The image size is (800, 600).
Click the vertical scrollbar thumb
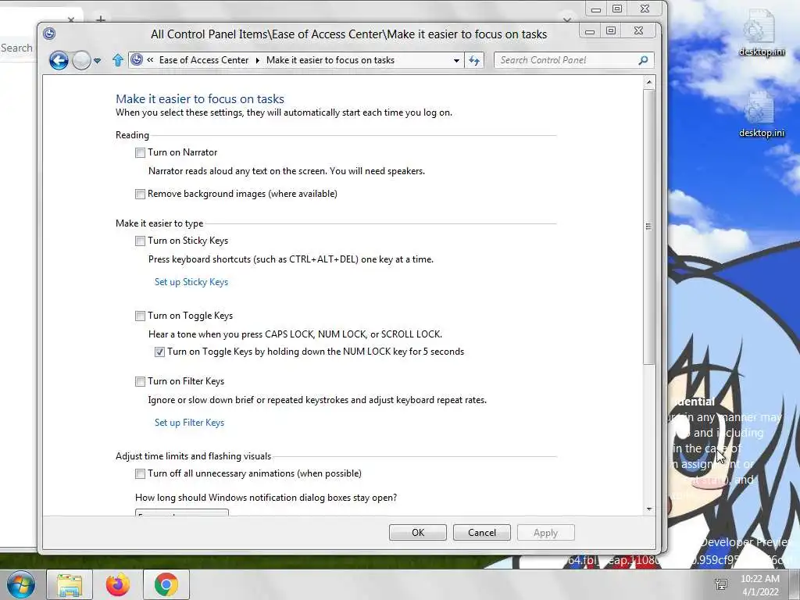pos(649,227)
